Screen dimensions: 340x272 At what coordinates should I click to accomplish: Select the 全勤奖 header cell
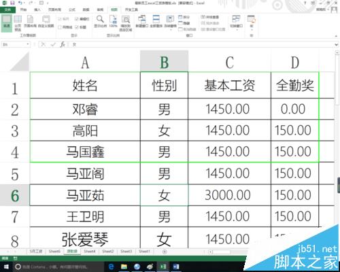pyautogui.click(x=294, y=86)
